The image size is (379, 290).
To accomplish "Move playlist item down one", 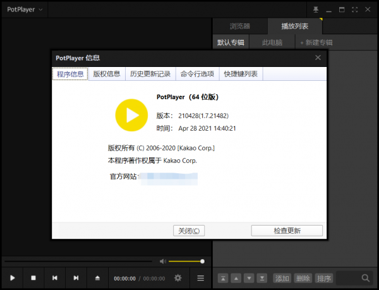I will pyautogui.click(x=249, y=279).
